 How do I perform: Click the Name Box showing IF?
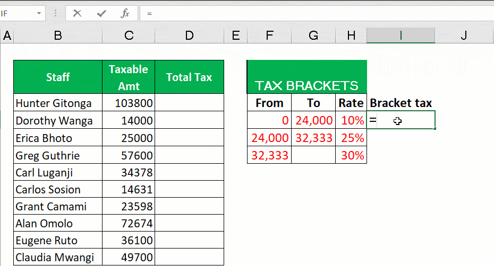click(18, 14)
